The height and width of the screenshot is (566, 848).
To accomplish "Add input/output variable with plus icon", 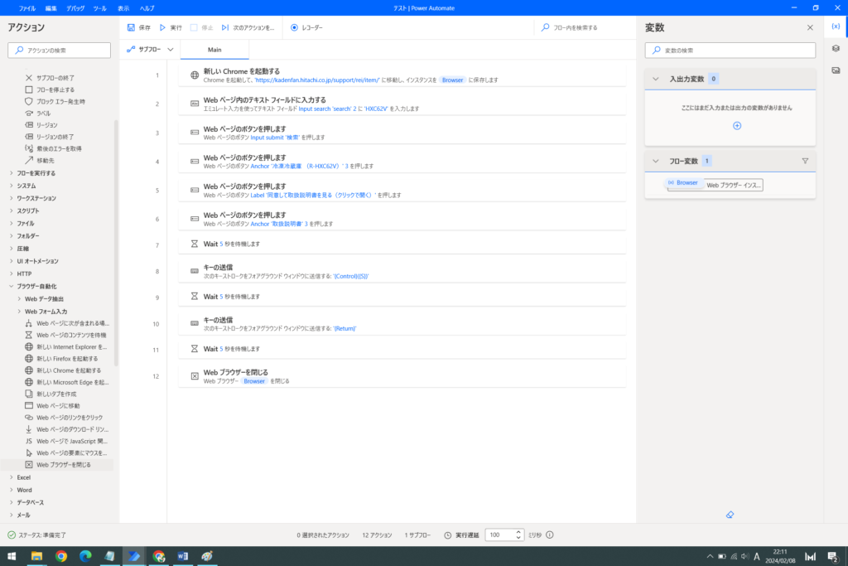I will pyautogui.click(x=737, y=125).
